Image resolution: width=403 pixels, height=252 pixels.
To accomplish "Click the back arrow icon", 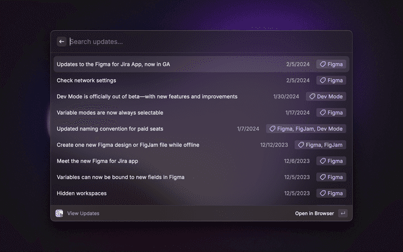I will pos(62,42).
